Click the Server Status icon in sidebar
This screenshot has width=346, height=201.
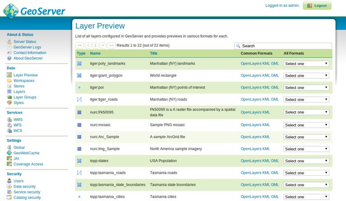9,42
